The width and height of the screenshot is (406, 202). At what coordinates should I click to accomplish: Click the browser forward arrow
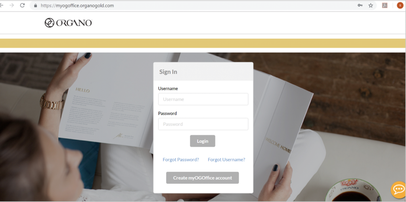(11, 6)
